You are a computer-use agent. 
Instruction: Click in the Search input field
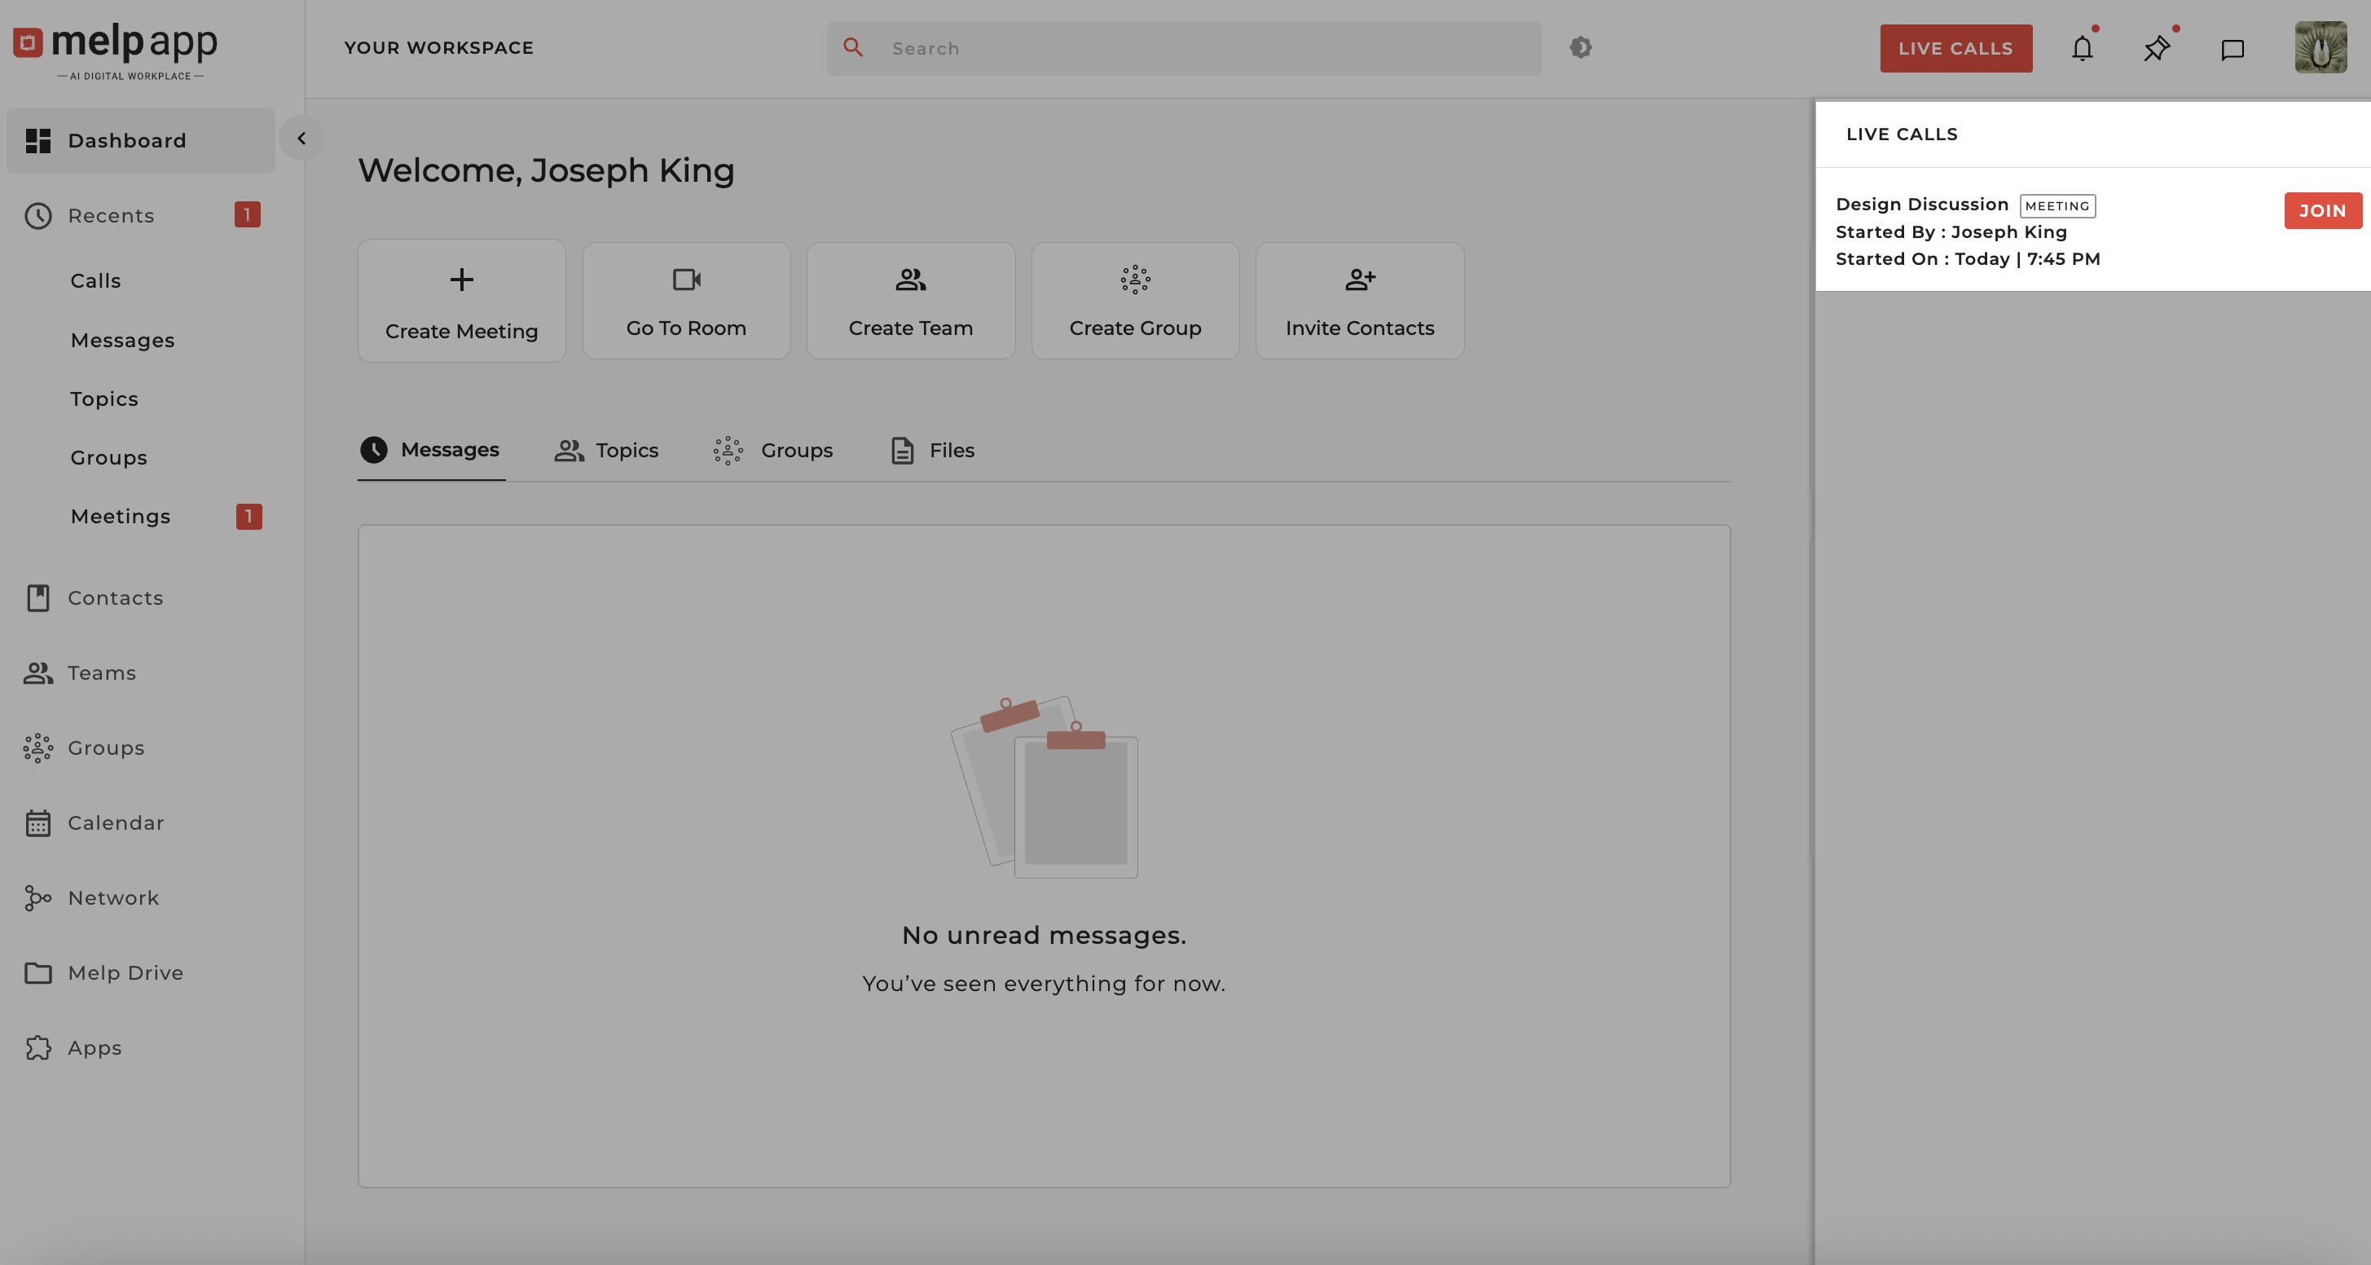click(x=1197, y=48)
